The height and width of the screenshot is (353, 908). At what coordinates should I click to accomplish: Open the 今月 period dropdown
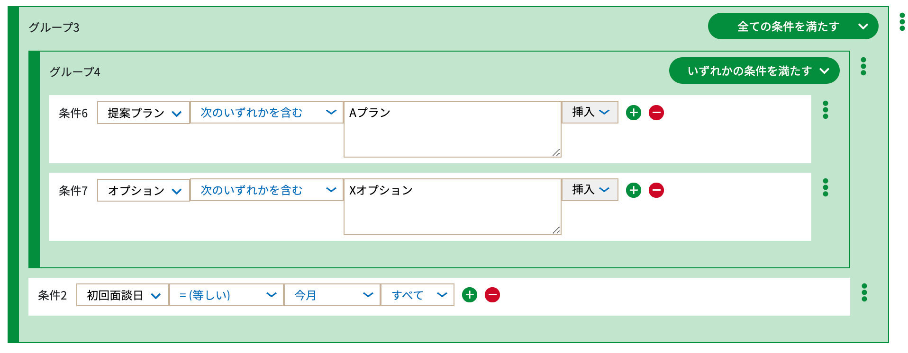pyautogui.click(x=332, y=295)
